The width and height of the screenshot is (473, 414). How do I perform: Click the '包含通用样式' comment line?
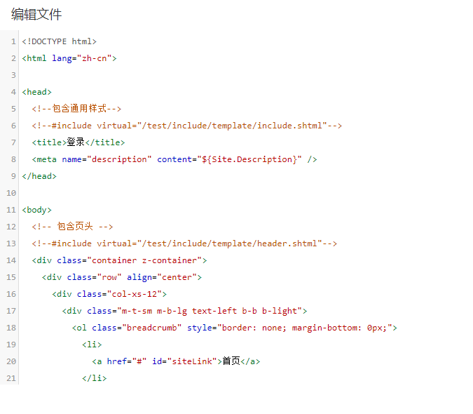coord(77,109)
